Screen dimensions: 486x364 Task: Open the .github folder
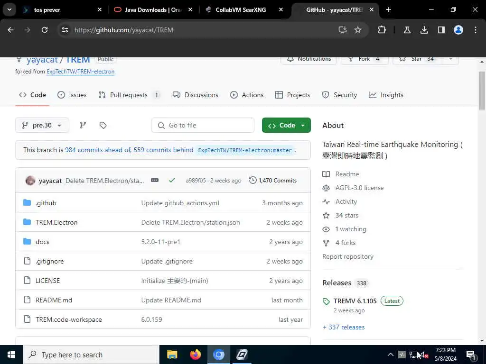click(46, 203)
